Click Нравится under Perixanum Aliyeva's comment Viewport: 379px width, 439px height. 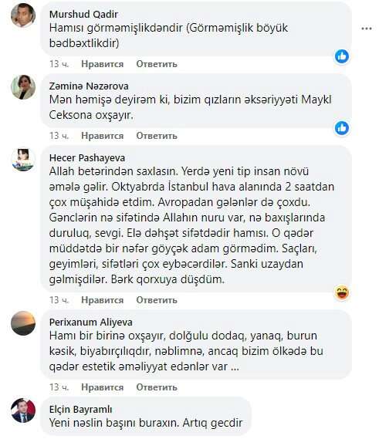102,387
